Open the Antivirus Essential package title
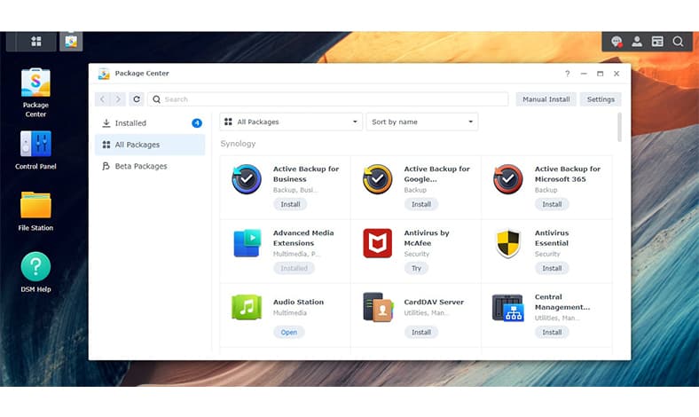 [x=552, y=238]
